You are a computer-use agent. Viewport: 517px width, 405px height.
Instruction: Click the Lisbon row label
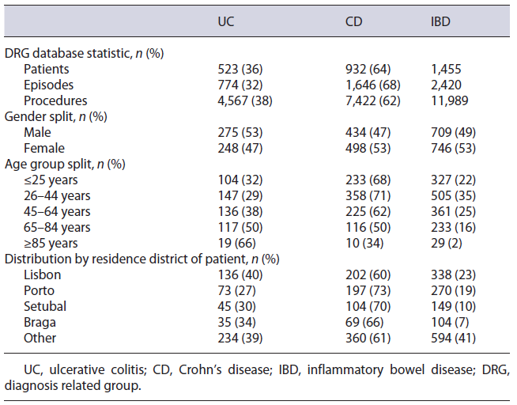(42, 274)
